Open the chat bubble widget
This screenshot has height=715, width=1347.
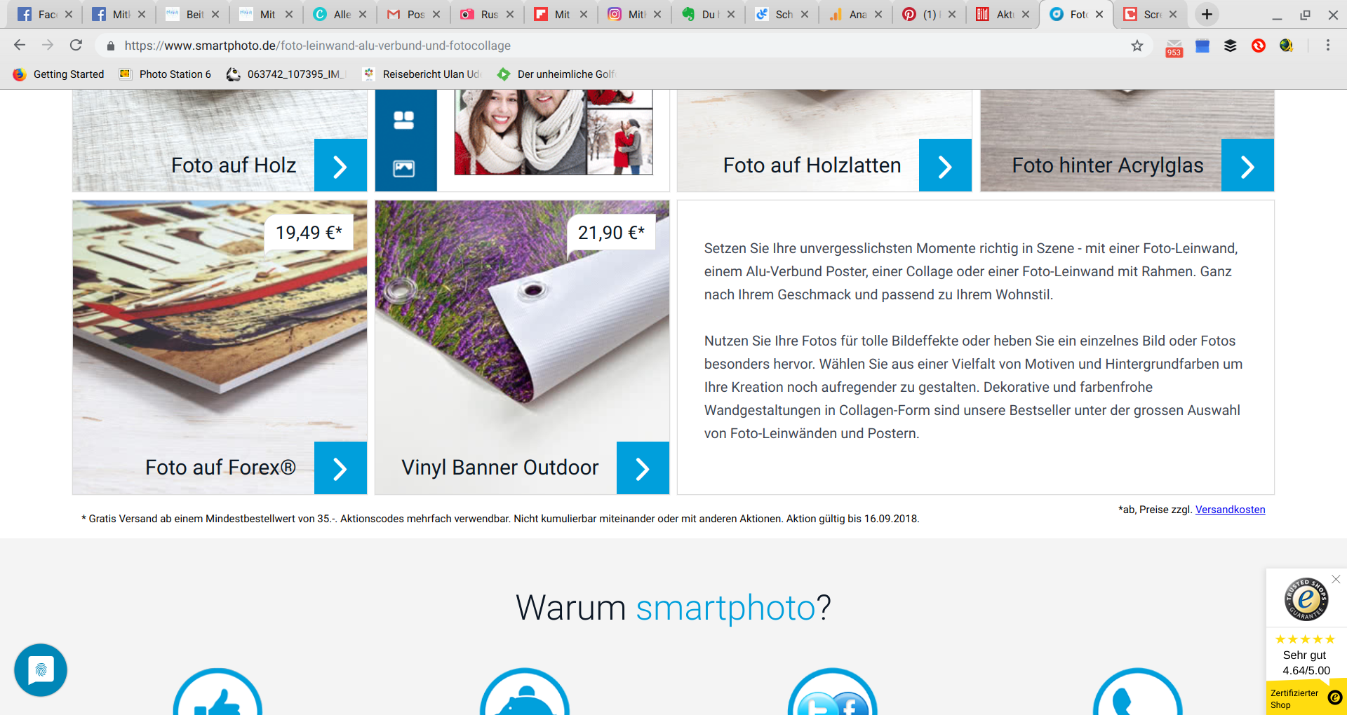(41, 670)
